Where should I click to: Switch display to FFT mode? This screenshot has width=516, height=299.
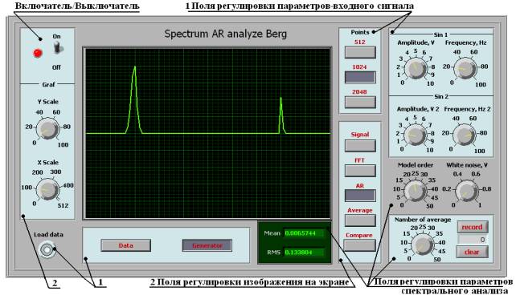(360, 171)
